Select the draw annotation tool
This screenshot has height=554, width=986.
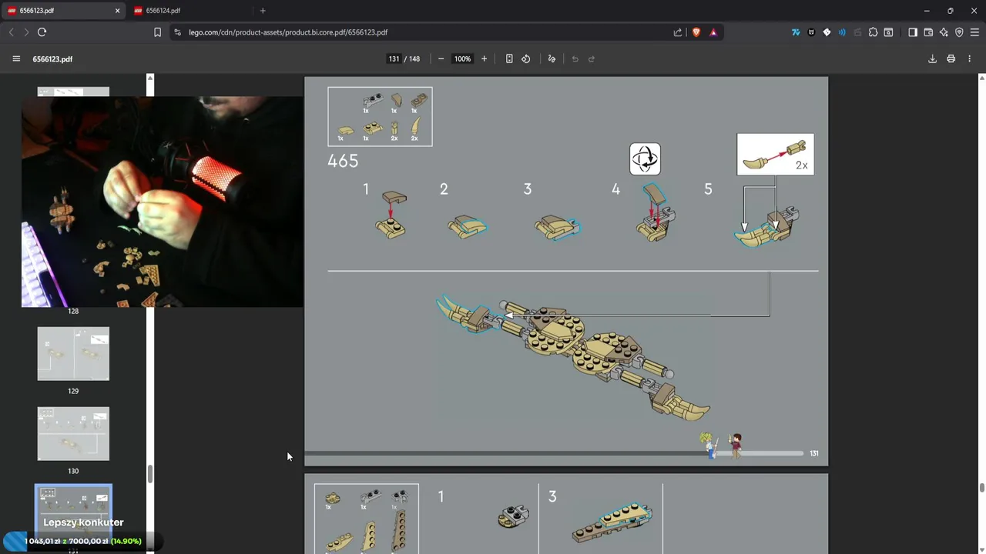click(x=552, y=58)
